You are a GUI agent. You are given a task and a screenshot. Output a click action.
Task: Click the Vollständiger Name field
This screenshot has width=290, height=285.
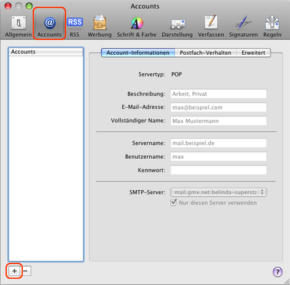pyautogui.click(x=218, y=121)
